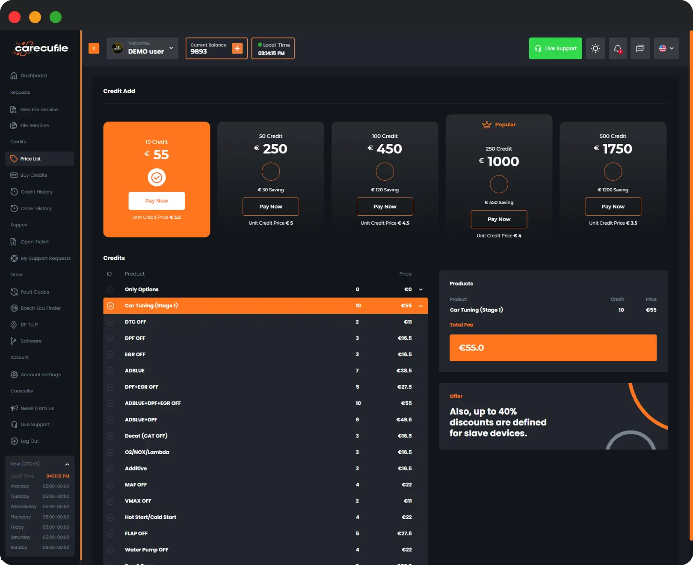Select the 50 Credit package radio circle
This screenshot has width=693, height=565.
coord(271,172)
